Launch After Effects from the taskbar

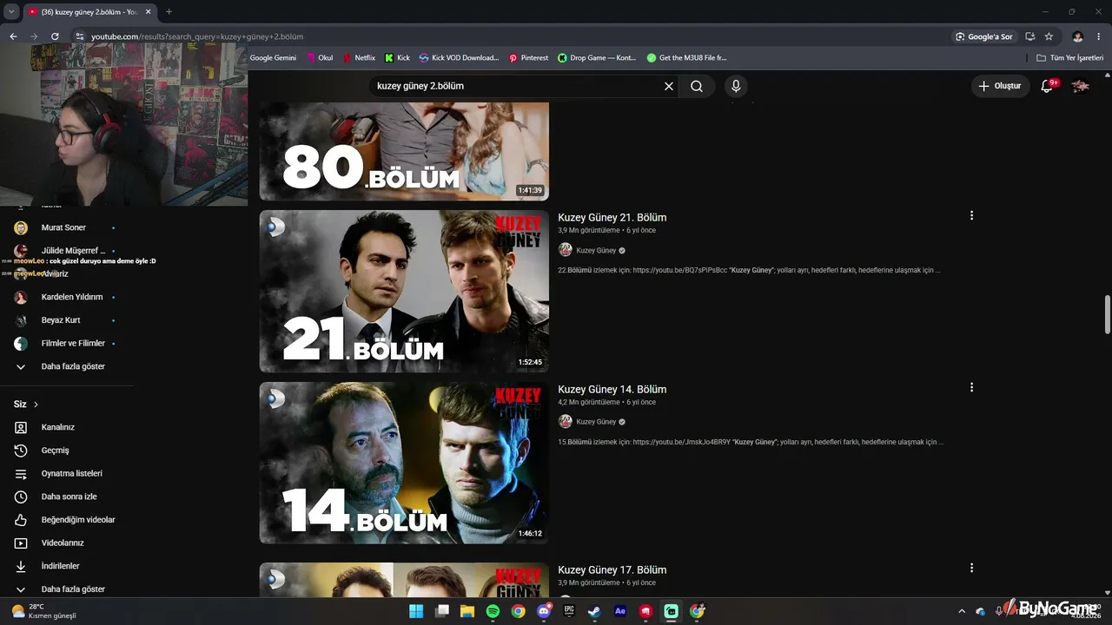coord(620,611)
